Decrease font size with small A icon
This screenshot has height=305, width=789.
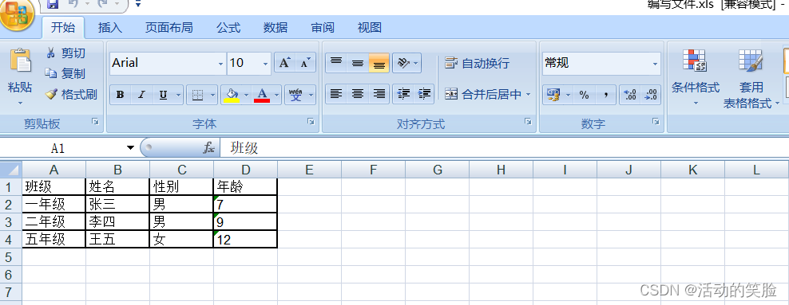pos(305,63)
